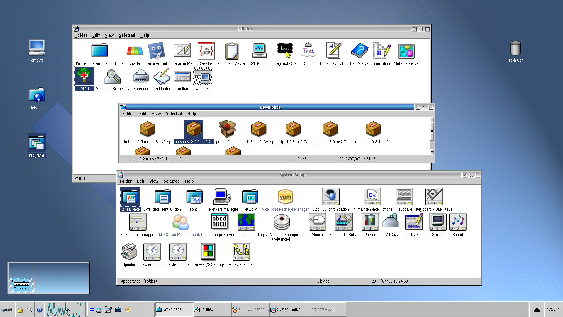Open the ArcaBar icon in Utilities
The width and height of the screenshot is (563, 317).
(x=135, y=51)
